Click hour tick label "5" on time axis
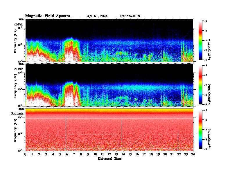Image resolution: width=230 pixels, height=177 pixels. [60, 154]
